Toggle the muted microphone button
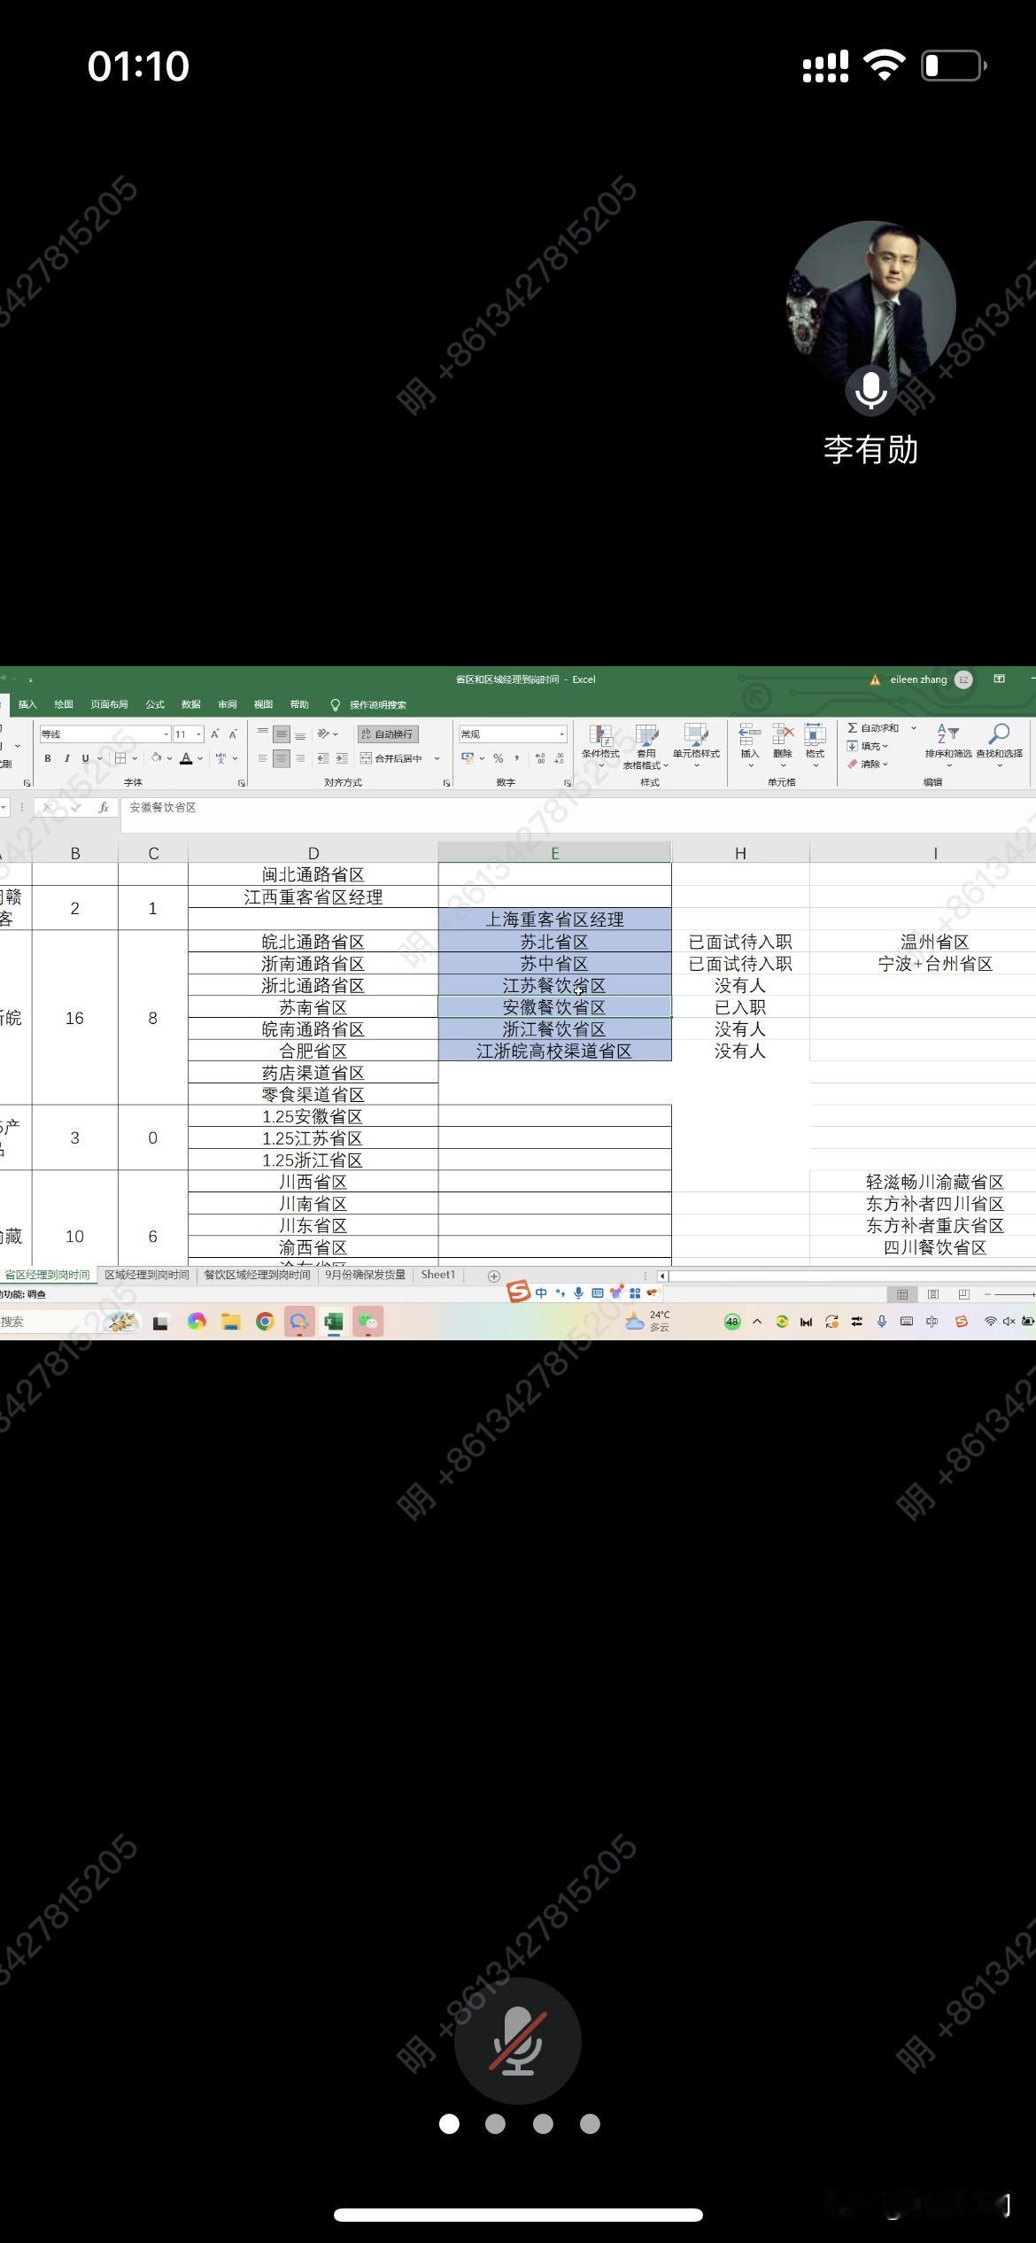Screen dimensions: 1036x2243 (518, 2040)
